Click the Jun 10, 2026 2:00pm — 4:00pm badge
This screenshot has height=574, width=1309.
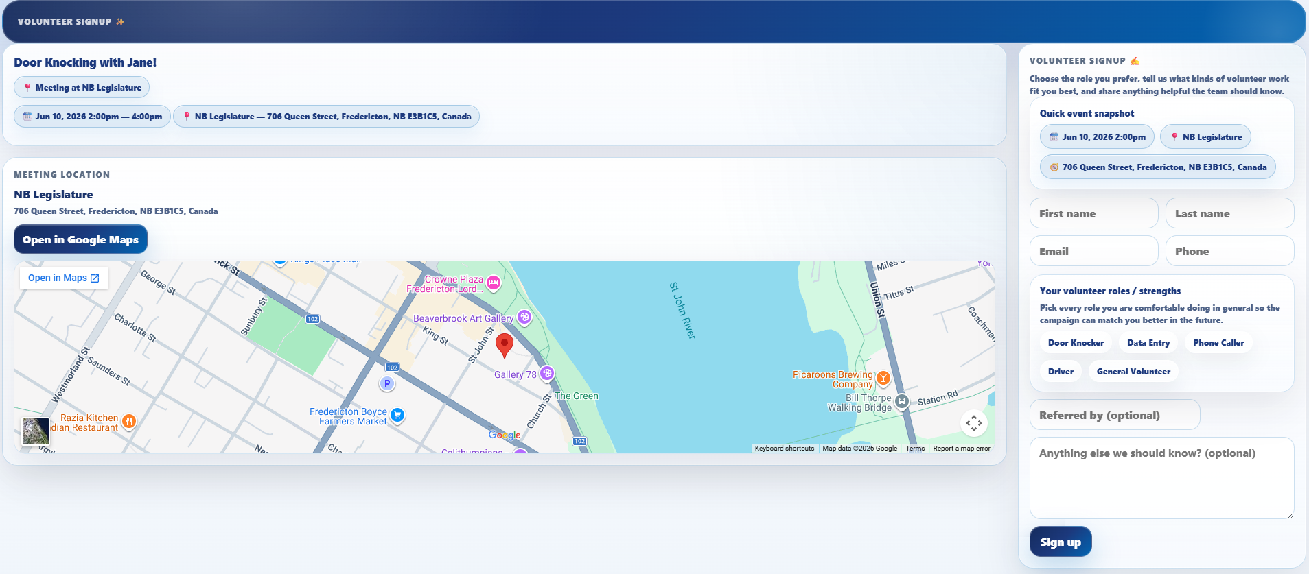[92, 117]
